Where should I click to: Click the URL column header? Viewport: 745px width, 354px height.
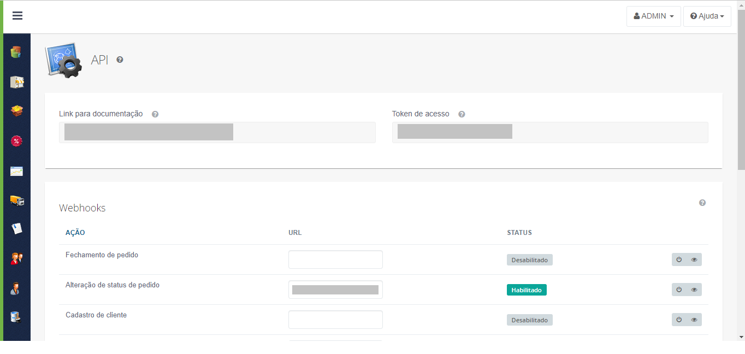click(x=295, y=233)
